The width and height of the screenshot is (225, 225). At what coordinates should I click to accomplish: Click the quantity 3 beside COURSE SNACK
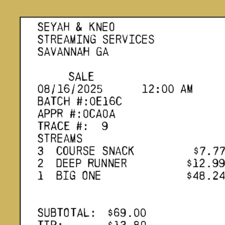41,151
